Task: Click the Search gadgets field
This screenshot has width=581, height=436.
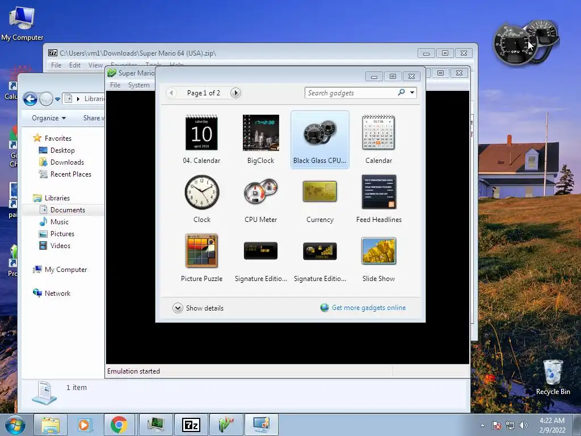Action: [351, 93]
